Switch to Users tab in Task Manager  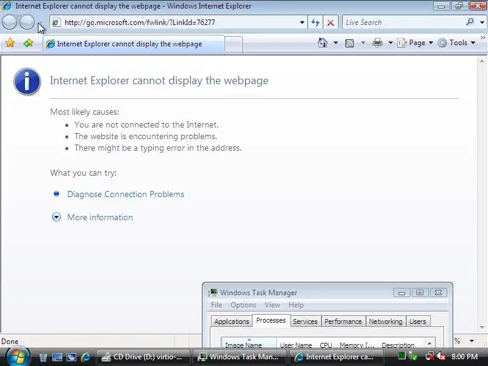coord(418,321)
